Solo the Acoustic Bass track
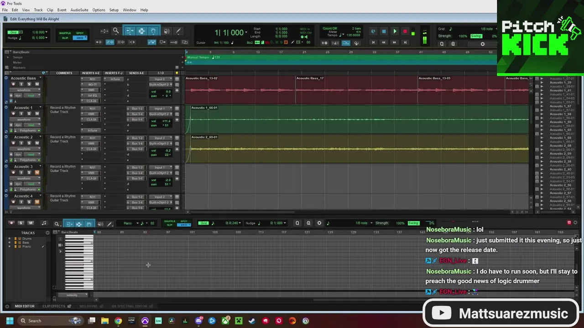 pyautogui.click(x=29, y=84)
